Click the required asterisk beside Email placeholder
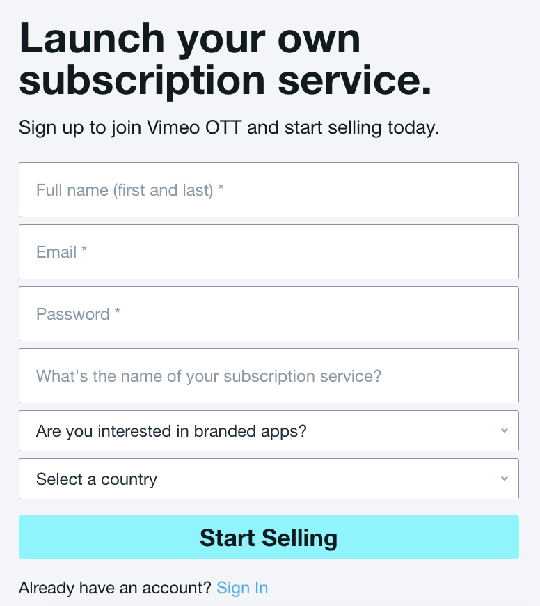Screen dimensions: 540x606 (84, 251)
